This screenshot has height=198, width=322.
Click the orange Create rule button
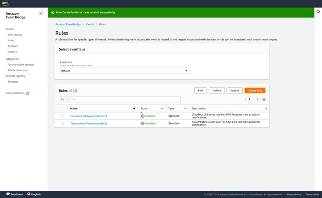255,91
